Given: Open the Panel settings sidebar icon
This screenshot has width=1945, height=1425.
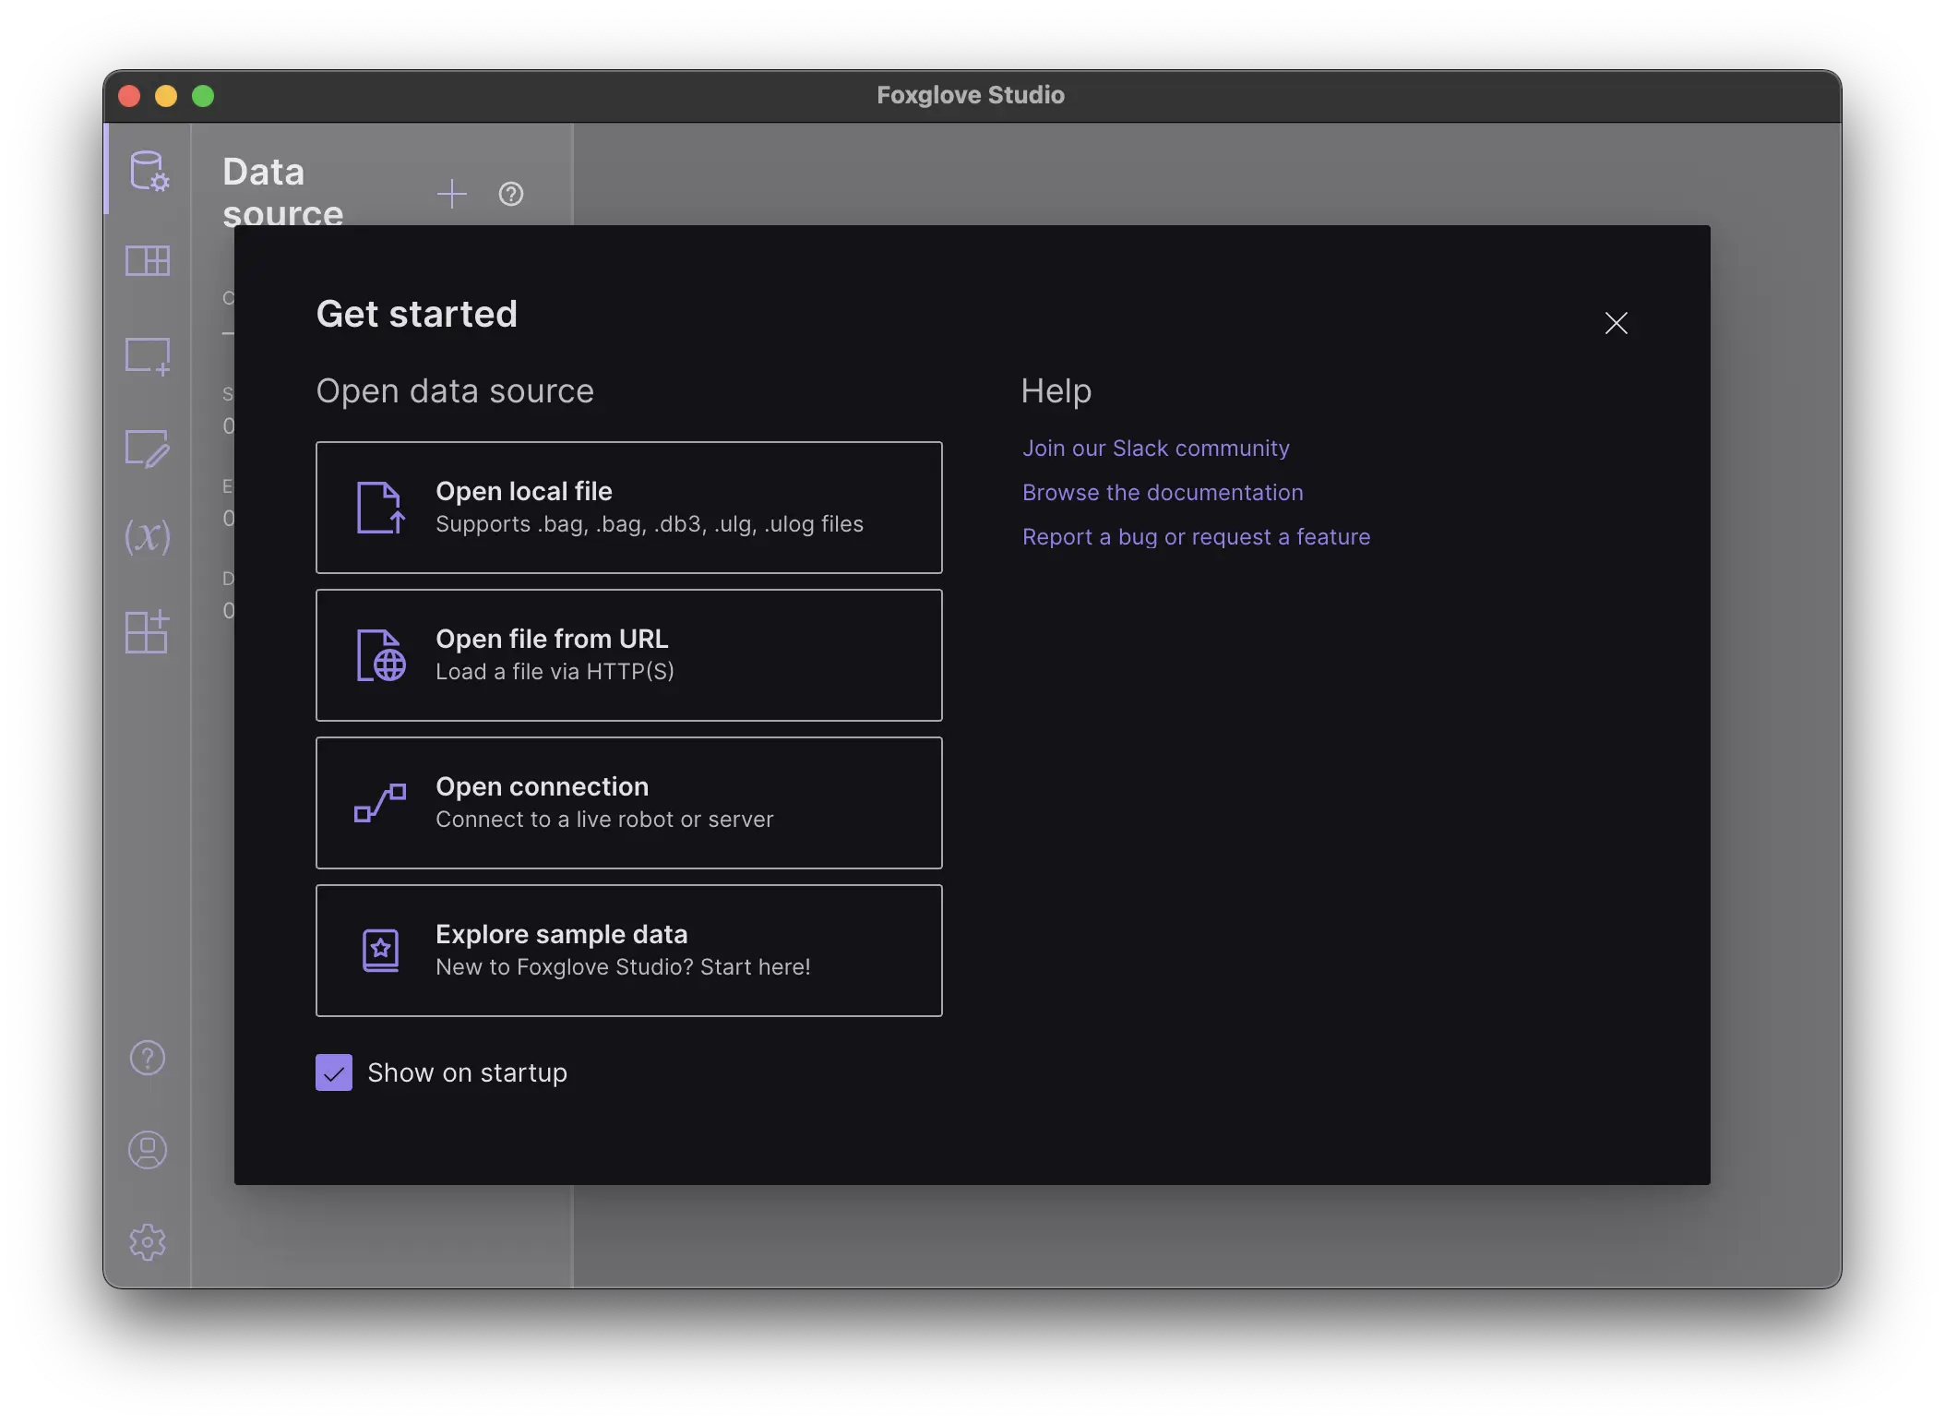Looking at the screenshot, I should pyautogui.click(x=148, y=449).
